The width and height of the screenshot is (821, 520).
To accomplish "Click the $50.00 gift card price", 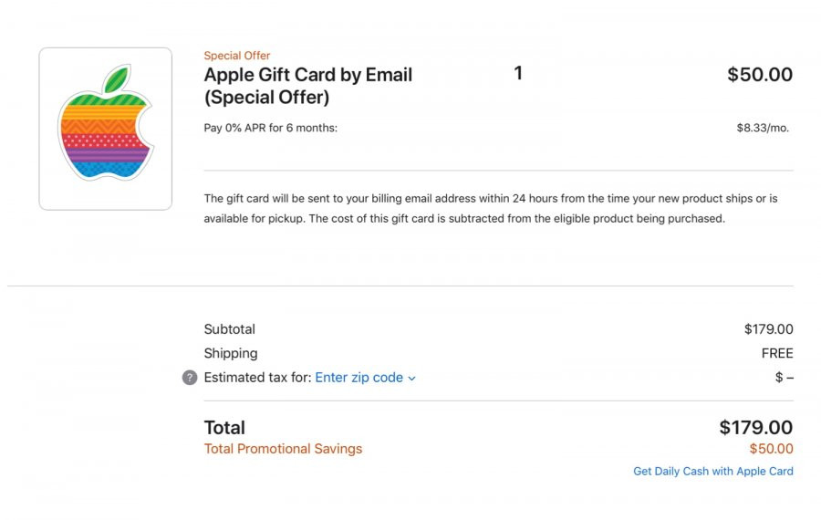I will (x=760, y=75).
